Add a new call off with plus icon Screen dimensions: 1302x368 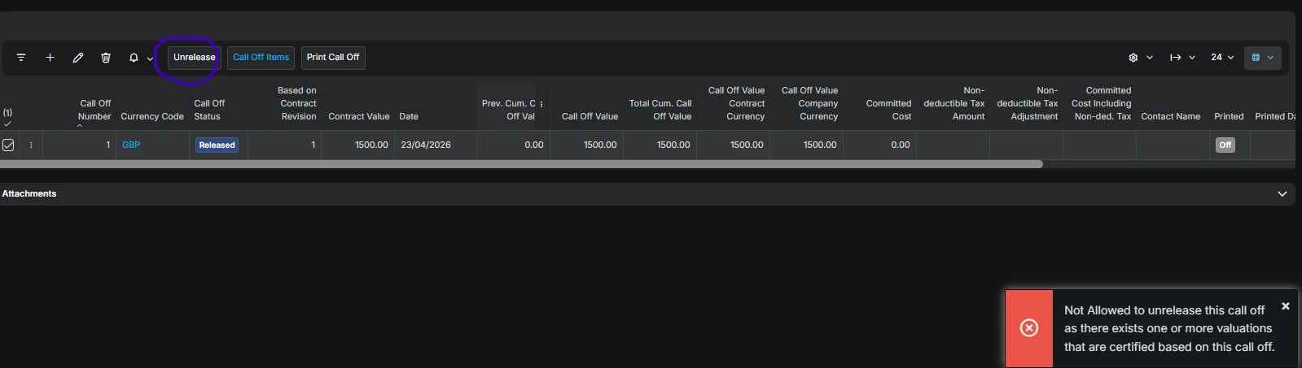point(50,58)
